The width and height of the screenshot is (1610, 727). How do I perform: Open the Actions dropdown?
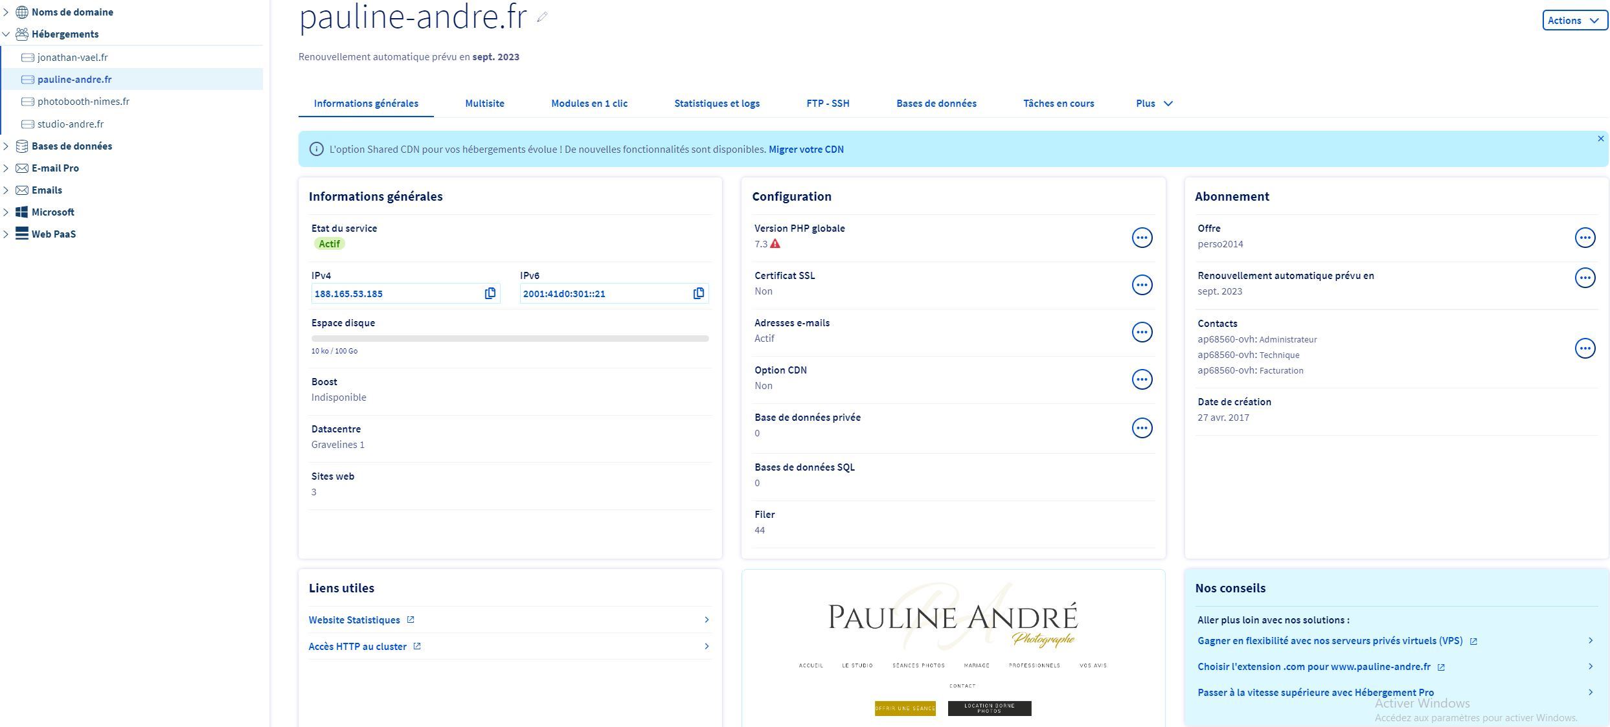coord(1574,21)
